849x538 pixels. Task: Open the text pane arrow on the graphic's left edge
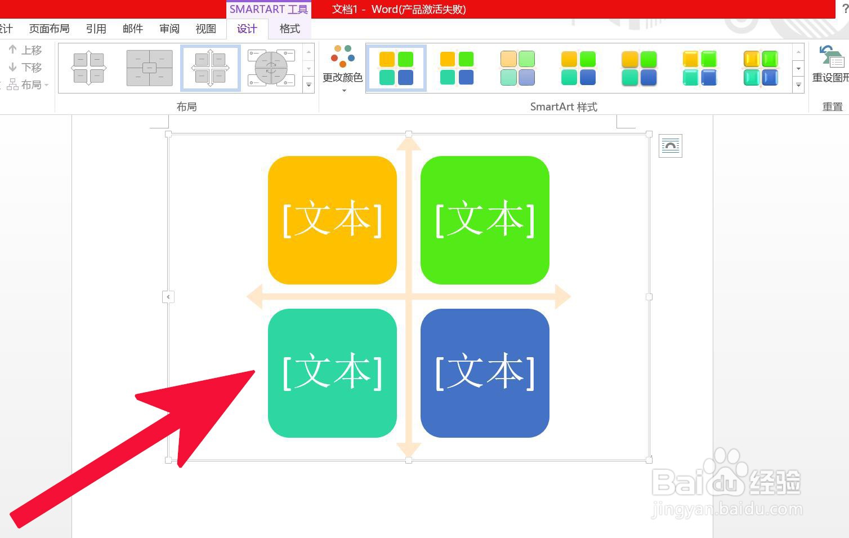point(168,297)
